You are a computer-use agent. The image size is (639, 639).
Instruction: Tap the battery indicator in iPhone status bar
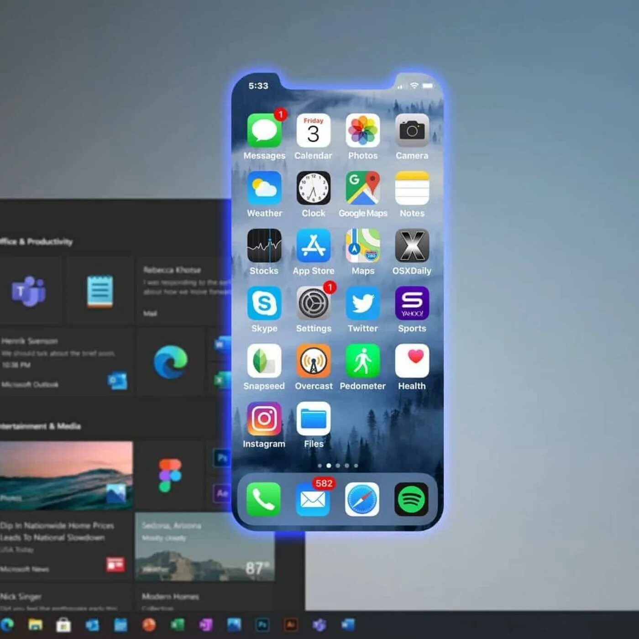coord(428,85)
